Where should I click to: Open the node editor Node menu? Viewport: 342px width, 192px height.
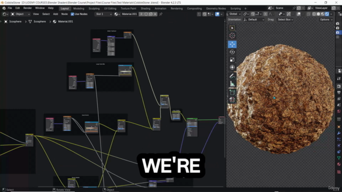point(64,14)
